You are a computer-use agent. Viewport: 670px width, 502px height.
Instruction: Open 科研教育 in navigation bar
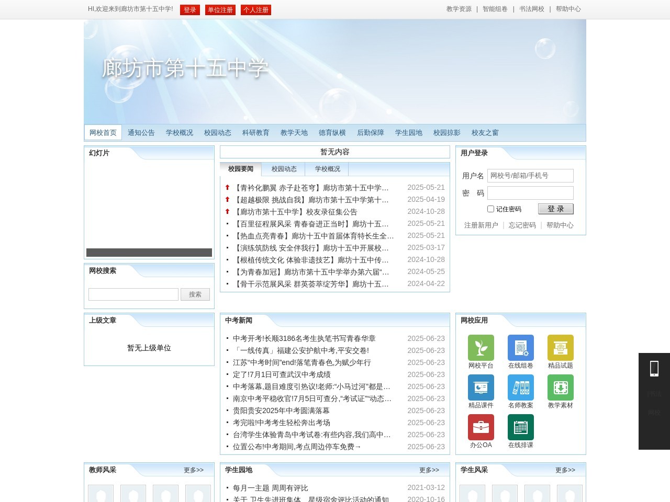(x=256, y=132)
